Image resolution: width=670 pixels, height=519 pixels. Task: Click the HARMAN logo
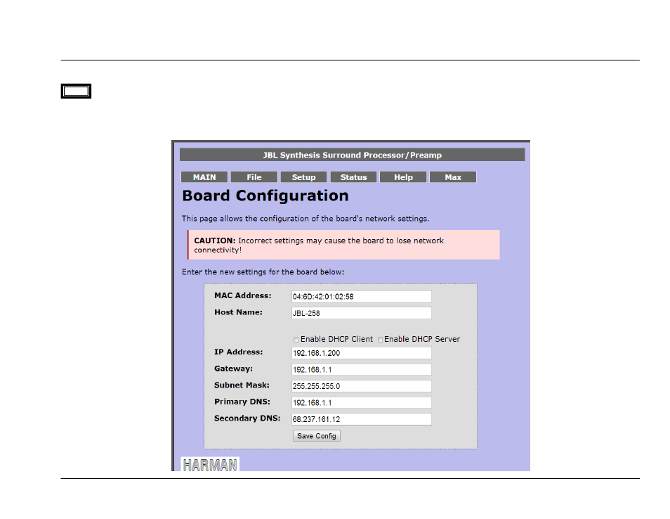pyautogui.click(x=210, y=465)
